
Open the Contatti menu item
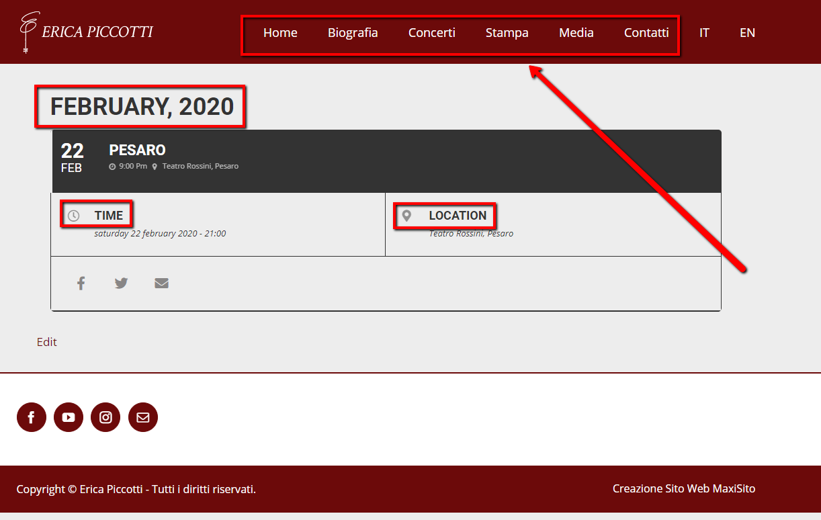[x=646, y=32]
